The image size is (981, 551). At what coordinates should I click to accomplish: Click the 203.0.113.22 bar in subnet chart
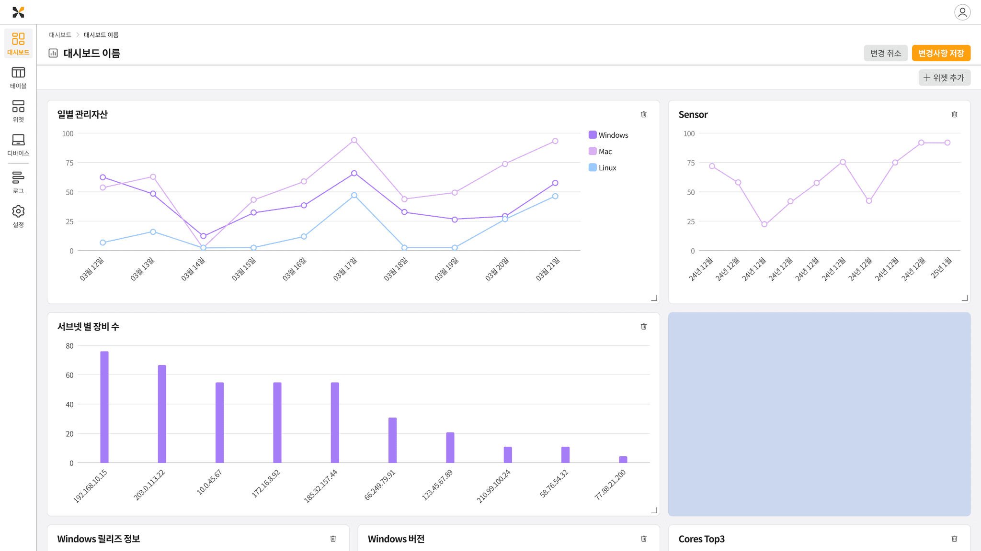(x=162, y=414)
